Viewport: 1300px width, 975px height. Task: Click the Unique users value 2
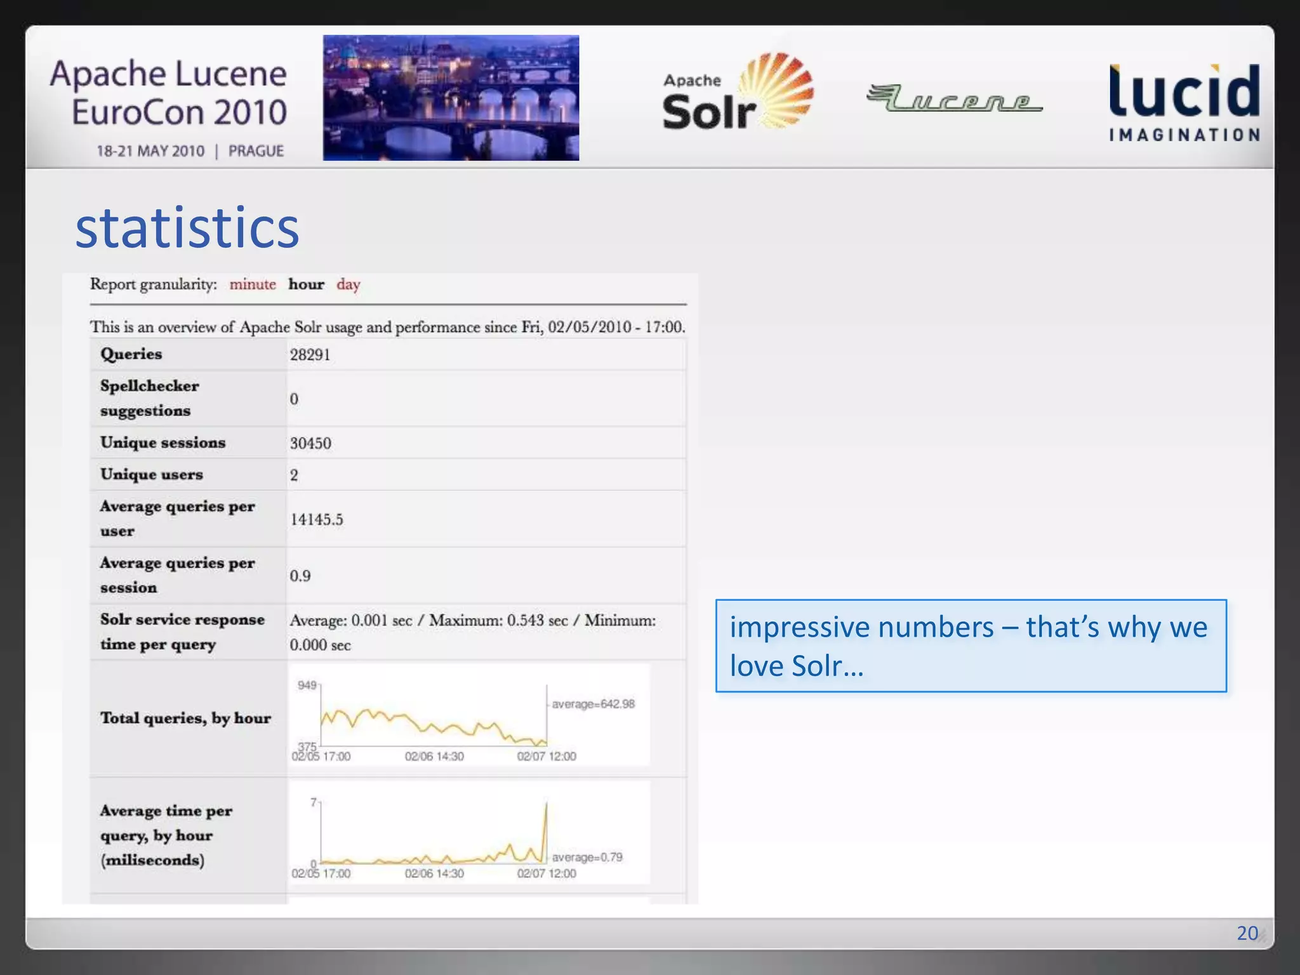294,475
